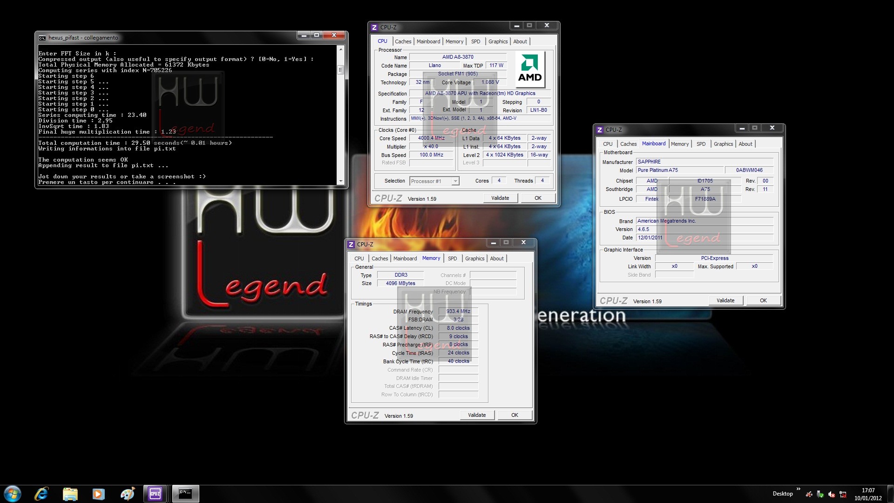The width and height of the screenshot is (894, 503).
Task: Open Caches tab in Mainboard window
Action: coord(628,144)
